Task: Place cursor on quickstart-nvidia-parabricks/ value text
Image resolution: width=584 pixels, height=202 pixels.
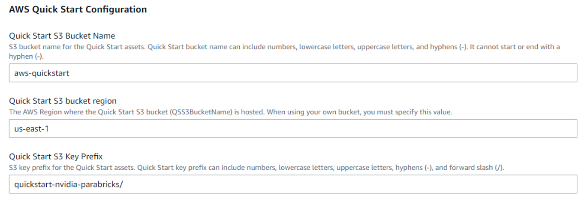Action: pyautogui.click(x=69, y=184)
